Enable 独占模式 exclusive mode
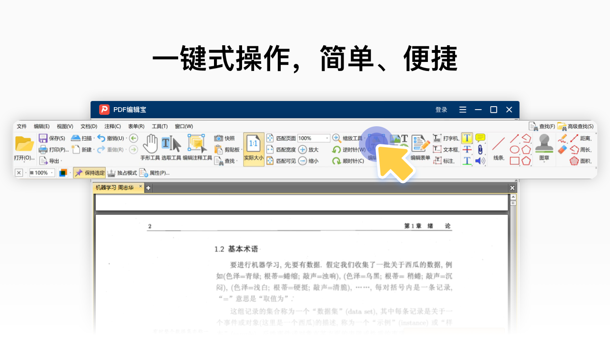Screen dimensions: 610x343 [123, 172]
